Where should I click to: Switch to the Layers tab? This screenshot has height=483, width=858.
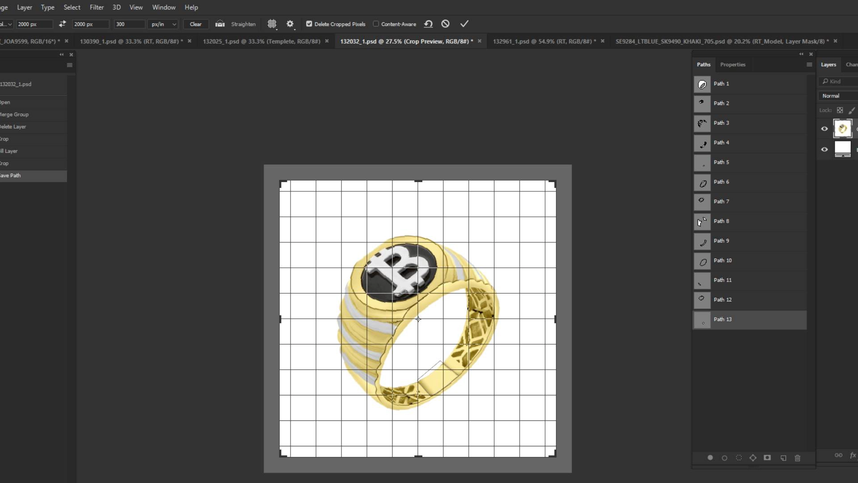(x=828, y=64)
